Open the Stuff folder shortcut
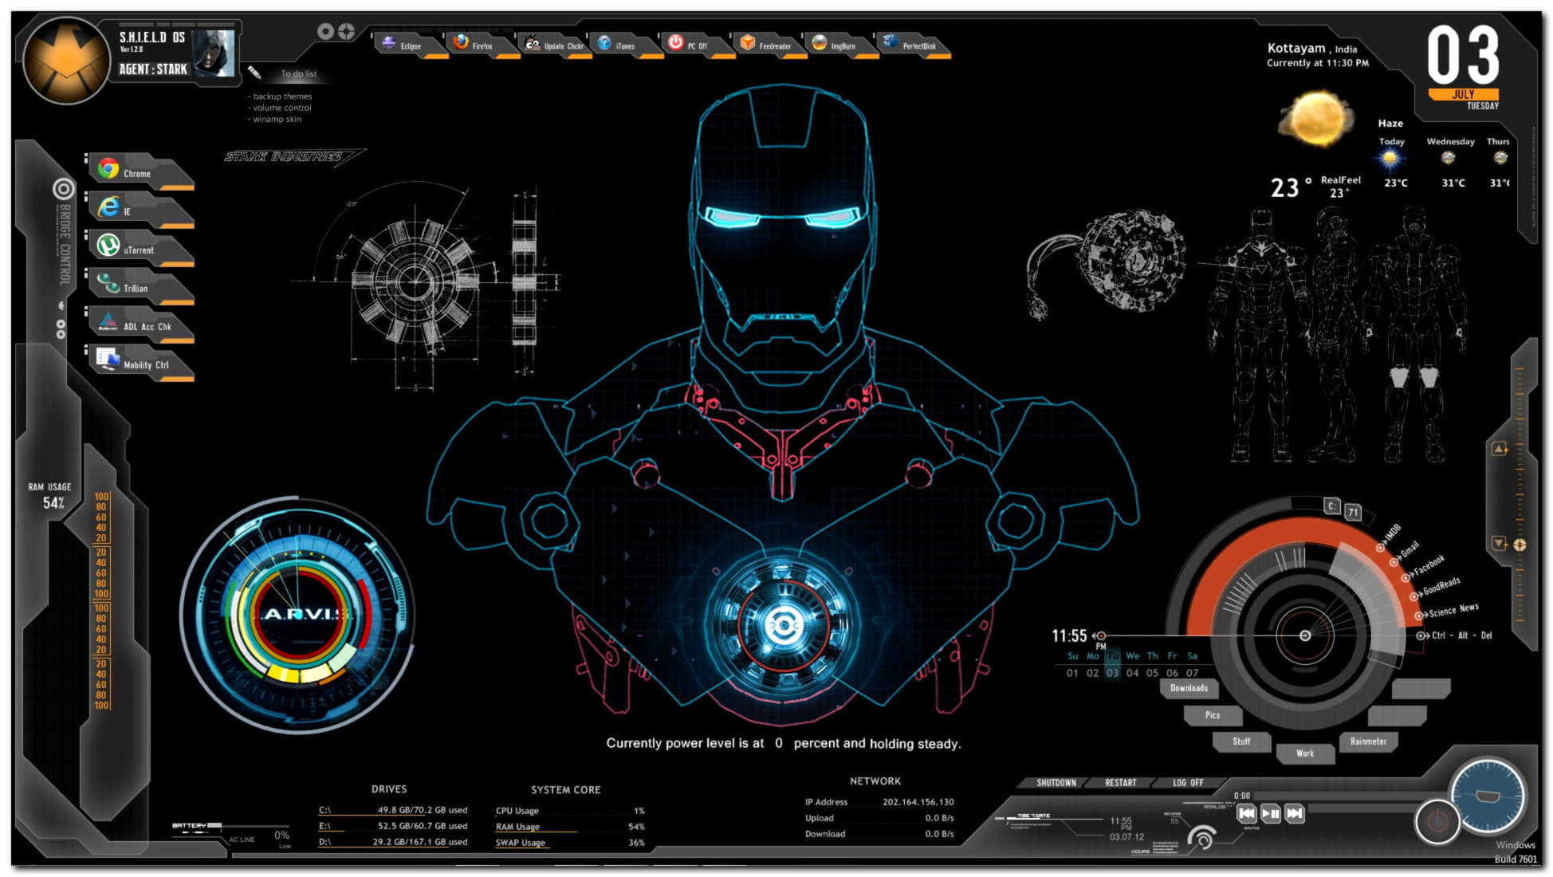1553x877 pixels. coord(1241,741)
